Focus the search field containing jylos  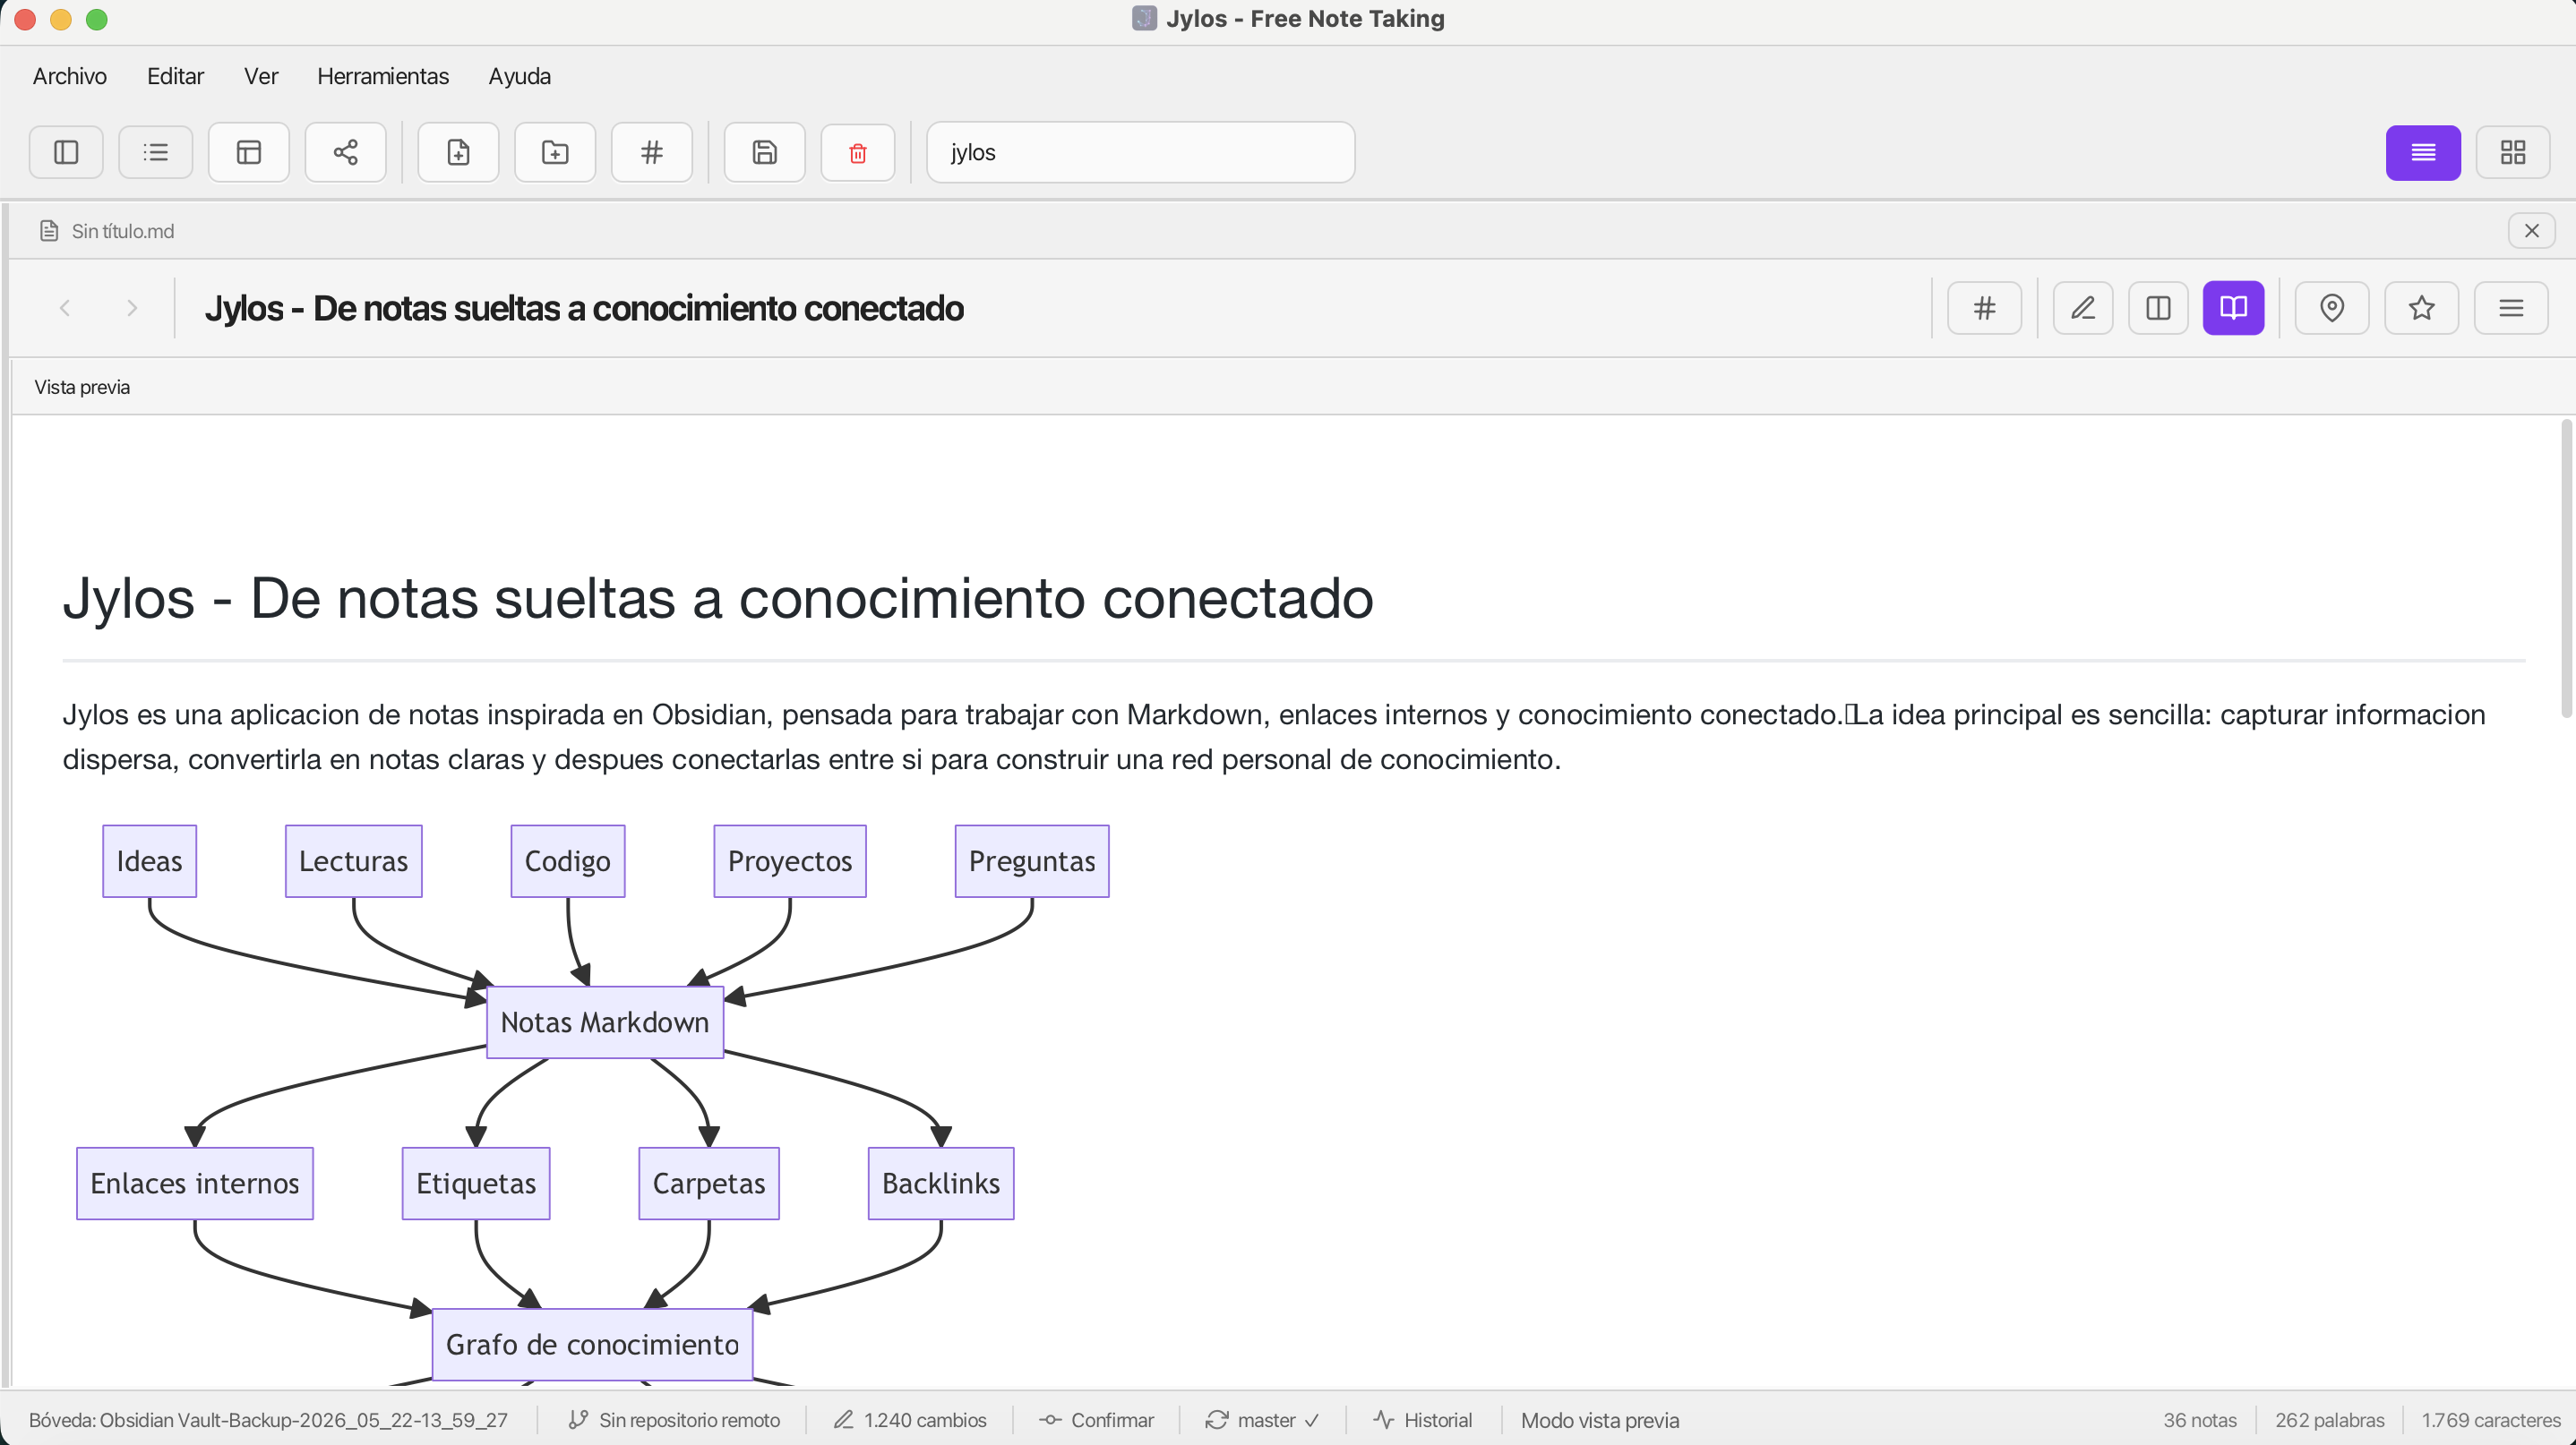coord(1141,152)
